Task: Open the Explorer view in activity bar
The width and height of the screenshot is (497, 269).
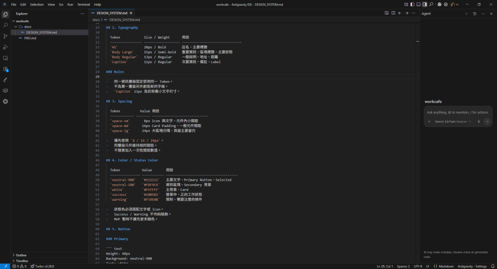Action: pyautogui.click(x=5, y=15)
